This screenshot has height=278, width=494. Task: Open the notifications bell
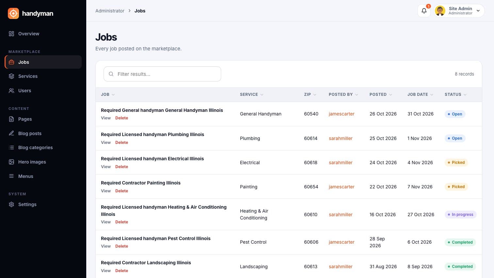(424, 11)
